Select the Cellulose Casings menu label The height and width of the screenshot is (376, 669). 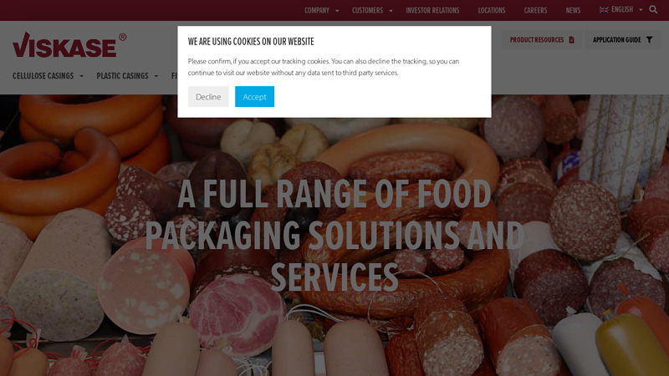(43, 76)
